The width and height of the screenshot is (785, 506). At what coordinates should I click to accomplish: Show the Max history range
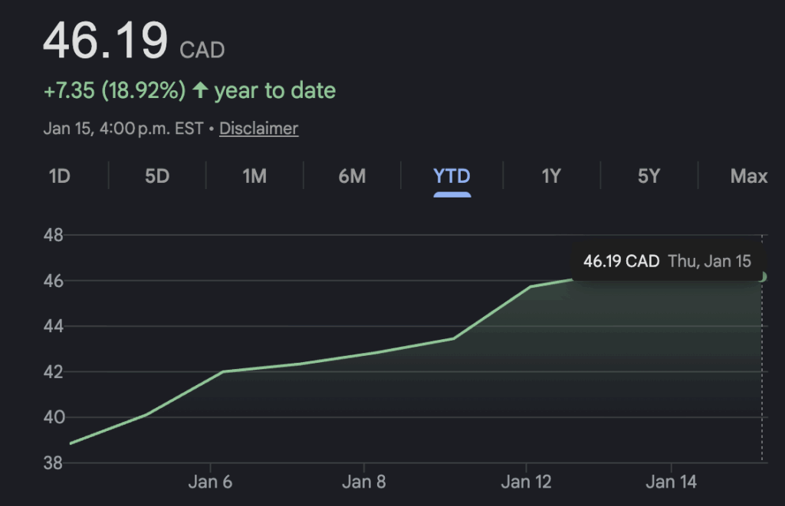pyautogui.click(x=748, y=176)
